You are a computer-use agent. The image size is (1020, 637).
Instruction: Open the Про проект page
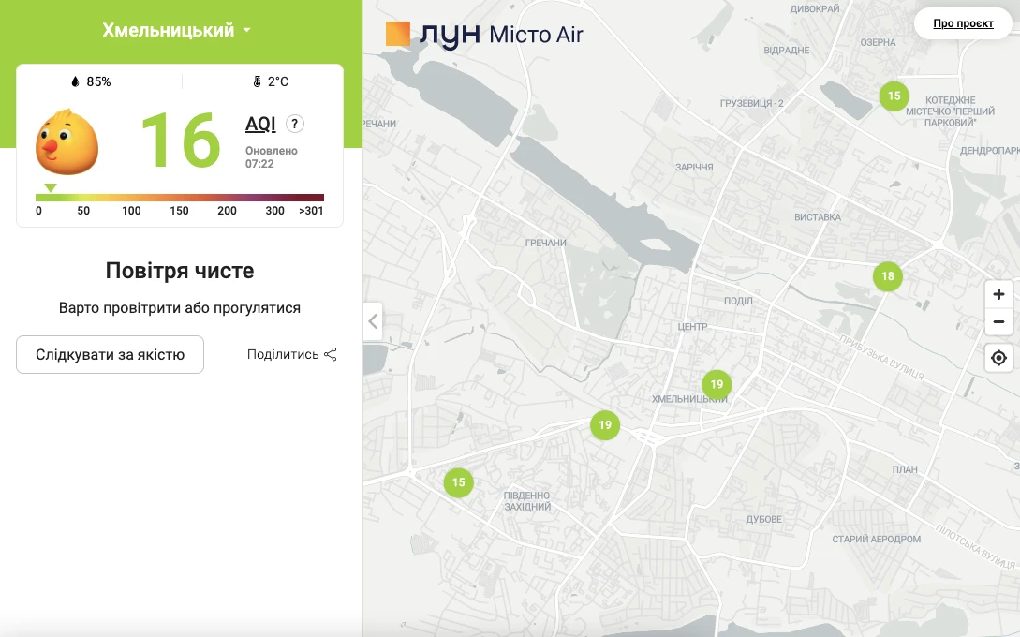pyautogui.click(x=963, y=23)
